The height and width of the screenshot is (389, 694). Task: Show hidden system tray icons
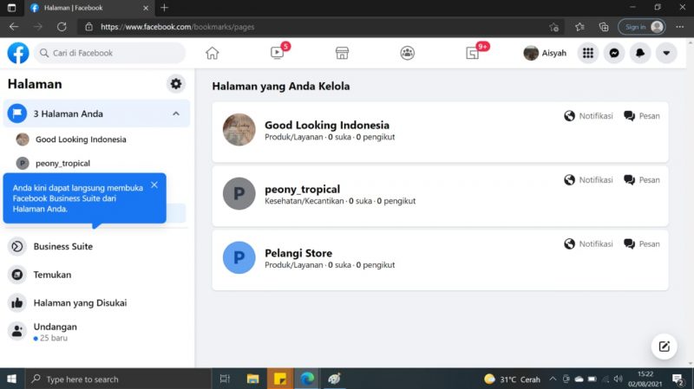553,379
